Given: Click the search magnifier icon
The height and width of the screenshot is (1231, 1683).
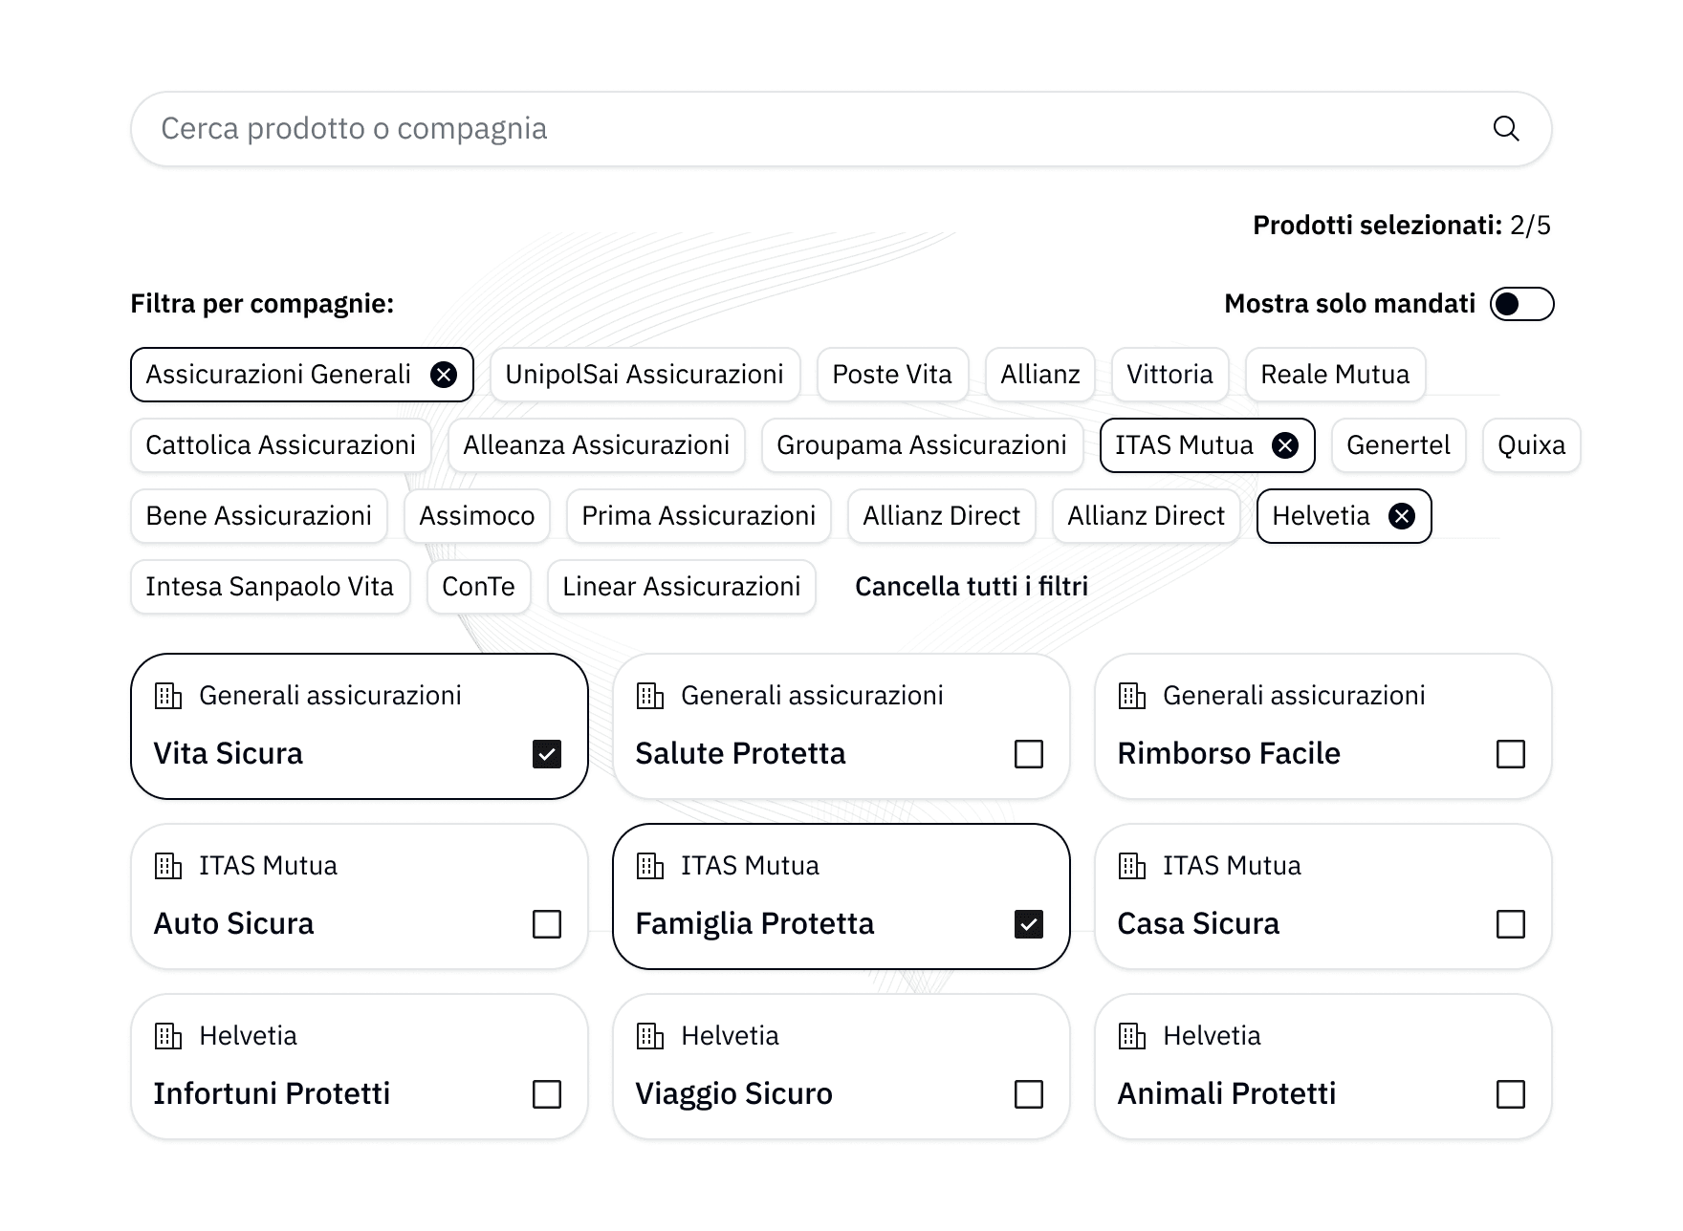Looking at the screenshot, I should [x=1507, y=128].
